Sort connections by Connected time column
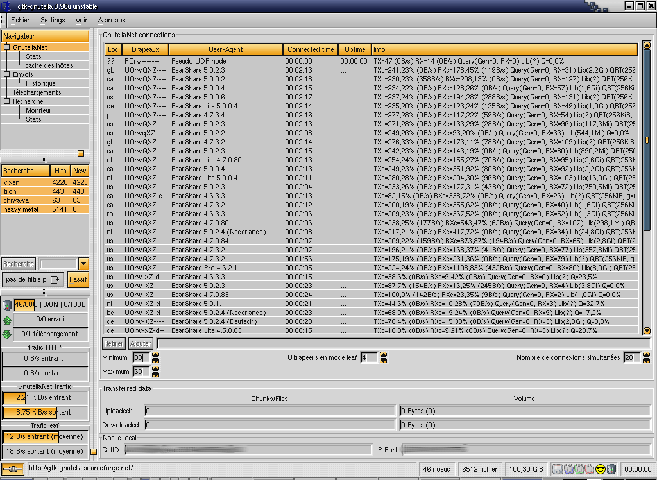The width and height of the screenshot is (657, 480). click(x=311, y=49)
